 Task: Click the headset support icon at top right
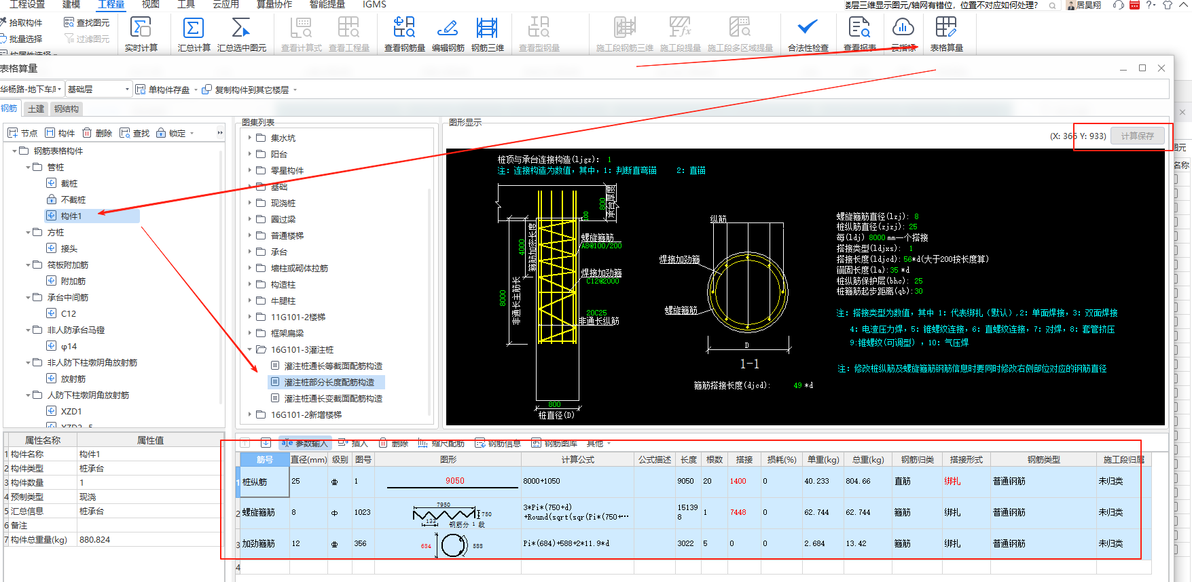click(1118, 5)
